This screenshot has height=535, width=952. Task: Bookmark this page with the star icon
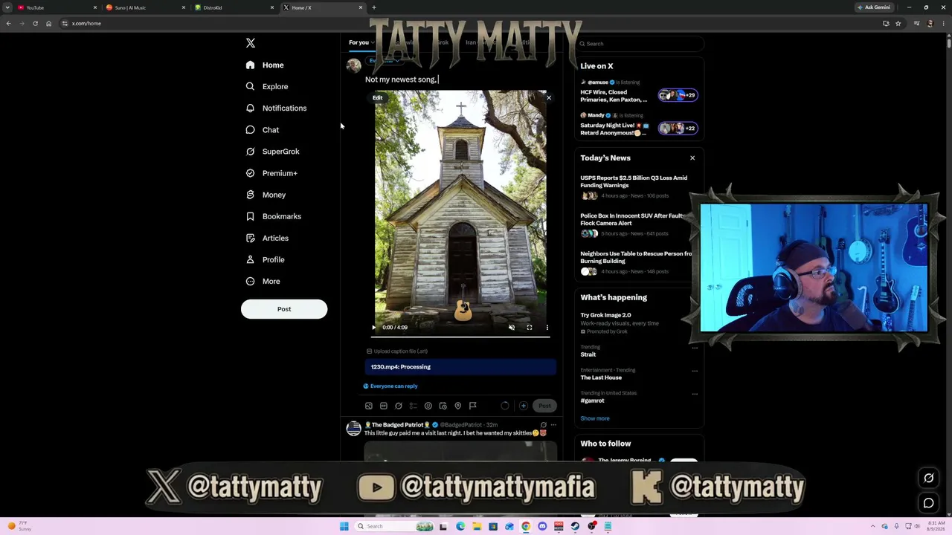coord(898,24)
